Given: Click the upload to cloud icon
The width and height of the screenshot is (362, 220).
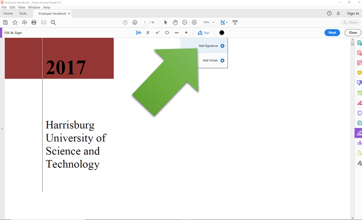Looking at the screenshot, I should click(x=24, y=22).
